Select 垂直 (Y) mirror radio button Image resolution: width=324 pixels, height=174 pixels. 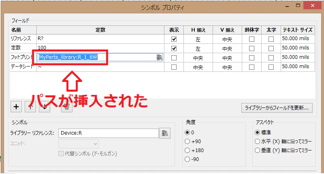[257, 150]
